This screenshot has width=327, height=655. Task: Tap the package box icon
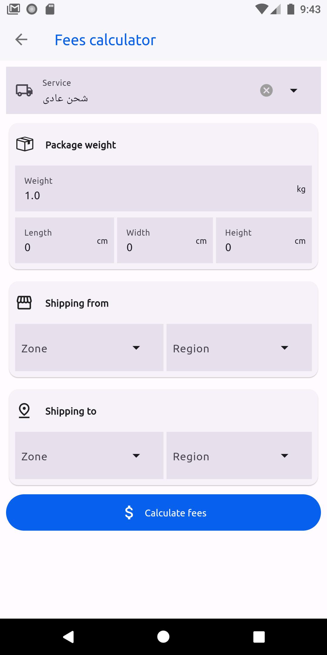click(25, 144)
